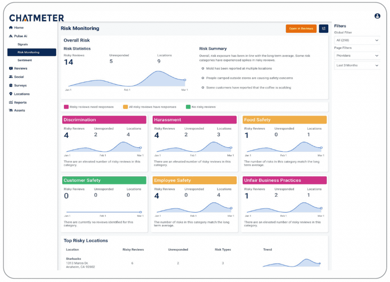
Task: Switch to the Sentiment page
Action: (25, 60)
